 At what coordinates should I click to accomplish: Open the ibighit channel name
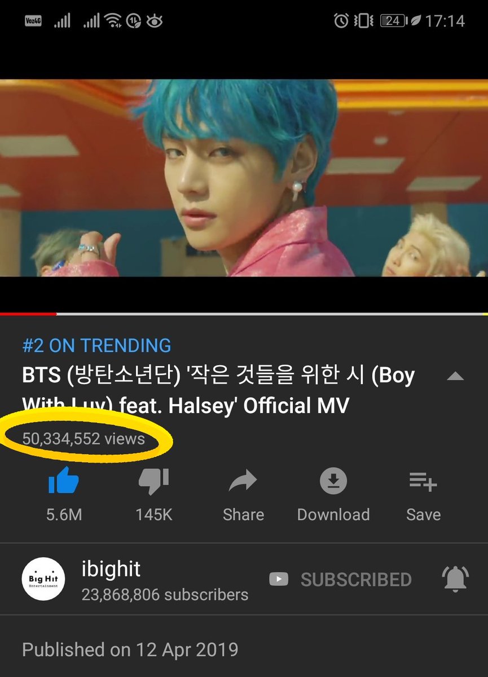coord(111,569)
